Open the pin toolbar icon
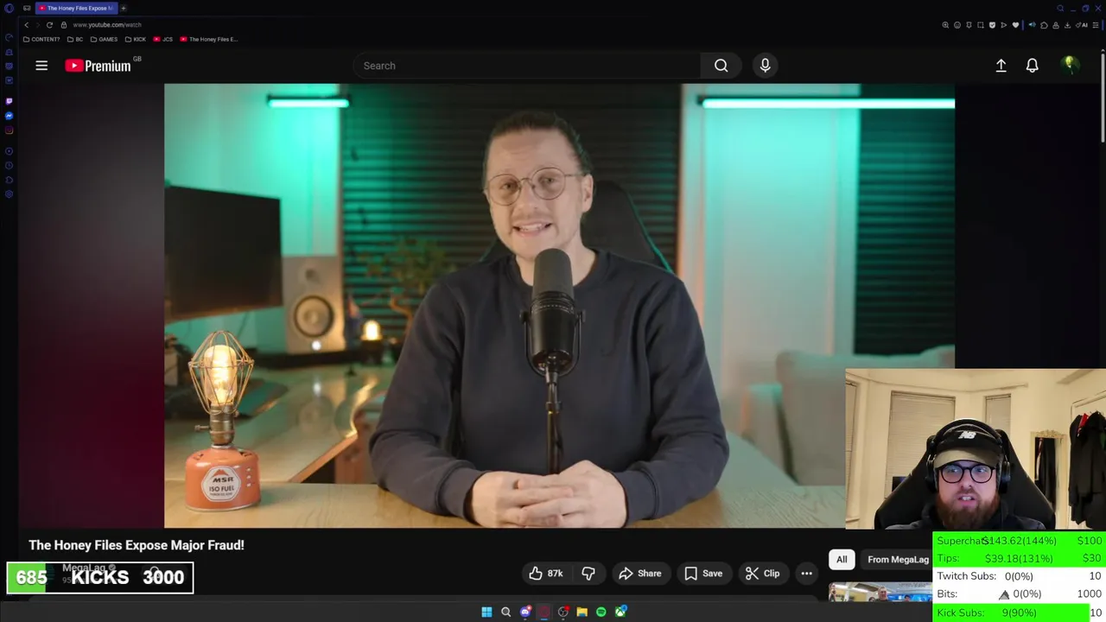Image resolution: width=1106 pixels, height=622 pixels. pos(969,25)
